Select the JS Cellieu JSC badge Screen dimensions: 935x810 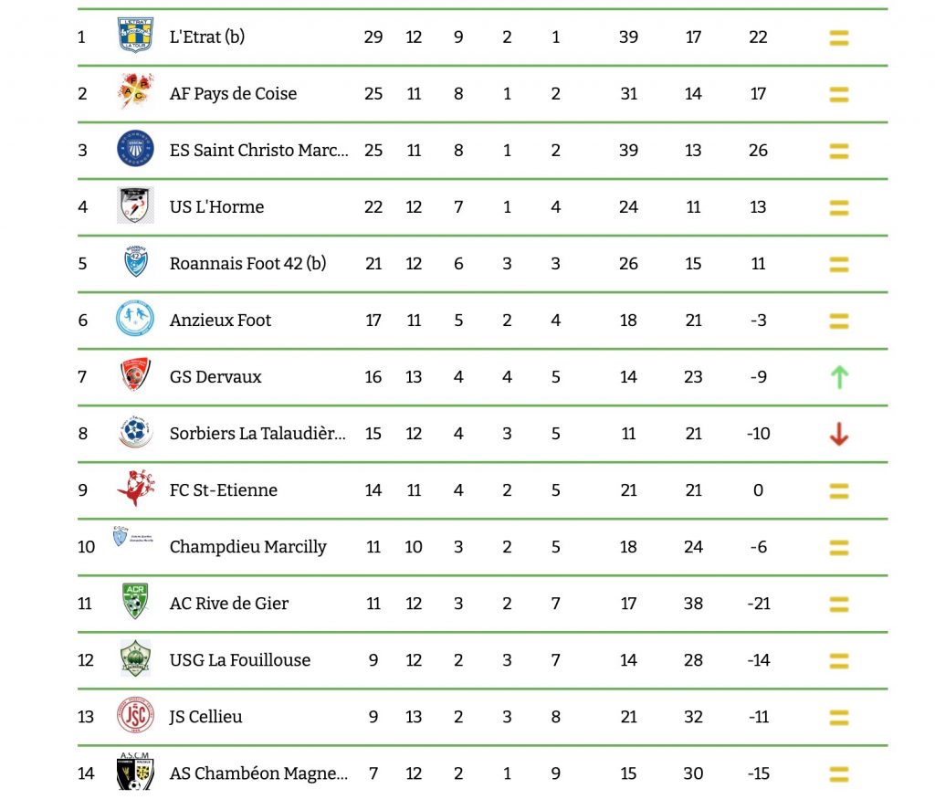pyautogui.click(x=135, y=714)
